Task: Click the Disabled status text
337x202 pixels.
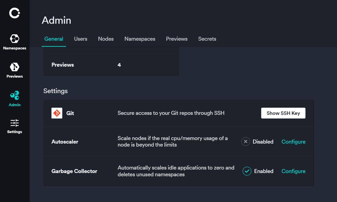Action: click(x=263, y=142)
